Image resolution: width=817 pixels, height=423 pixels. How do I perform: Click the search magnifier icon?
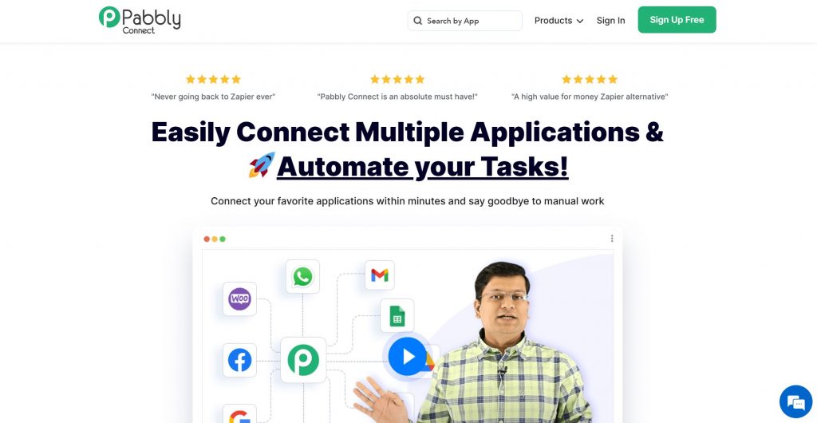coord(418,21)
